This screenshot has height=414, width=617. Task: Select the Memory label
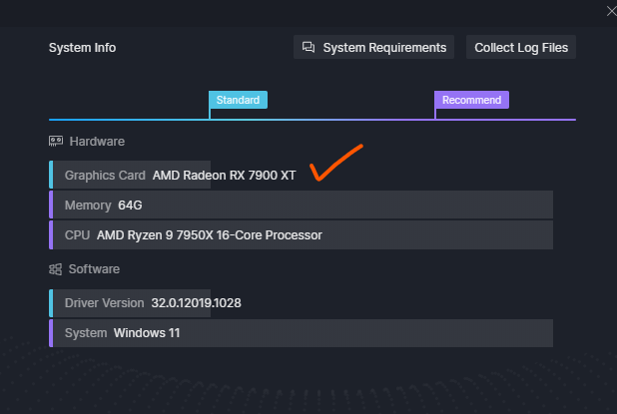88,206
